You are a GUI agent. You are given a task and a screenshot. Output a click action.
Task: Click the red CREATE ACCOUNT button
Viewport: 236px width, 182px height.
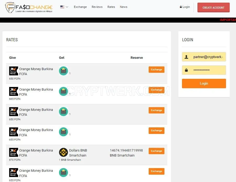point(213,8)
